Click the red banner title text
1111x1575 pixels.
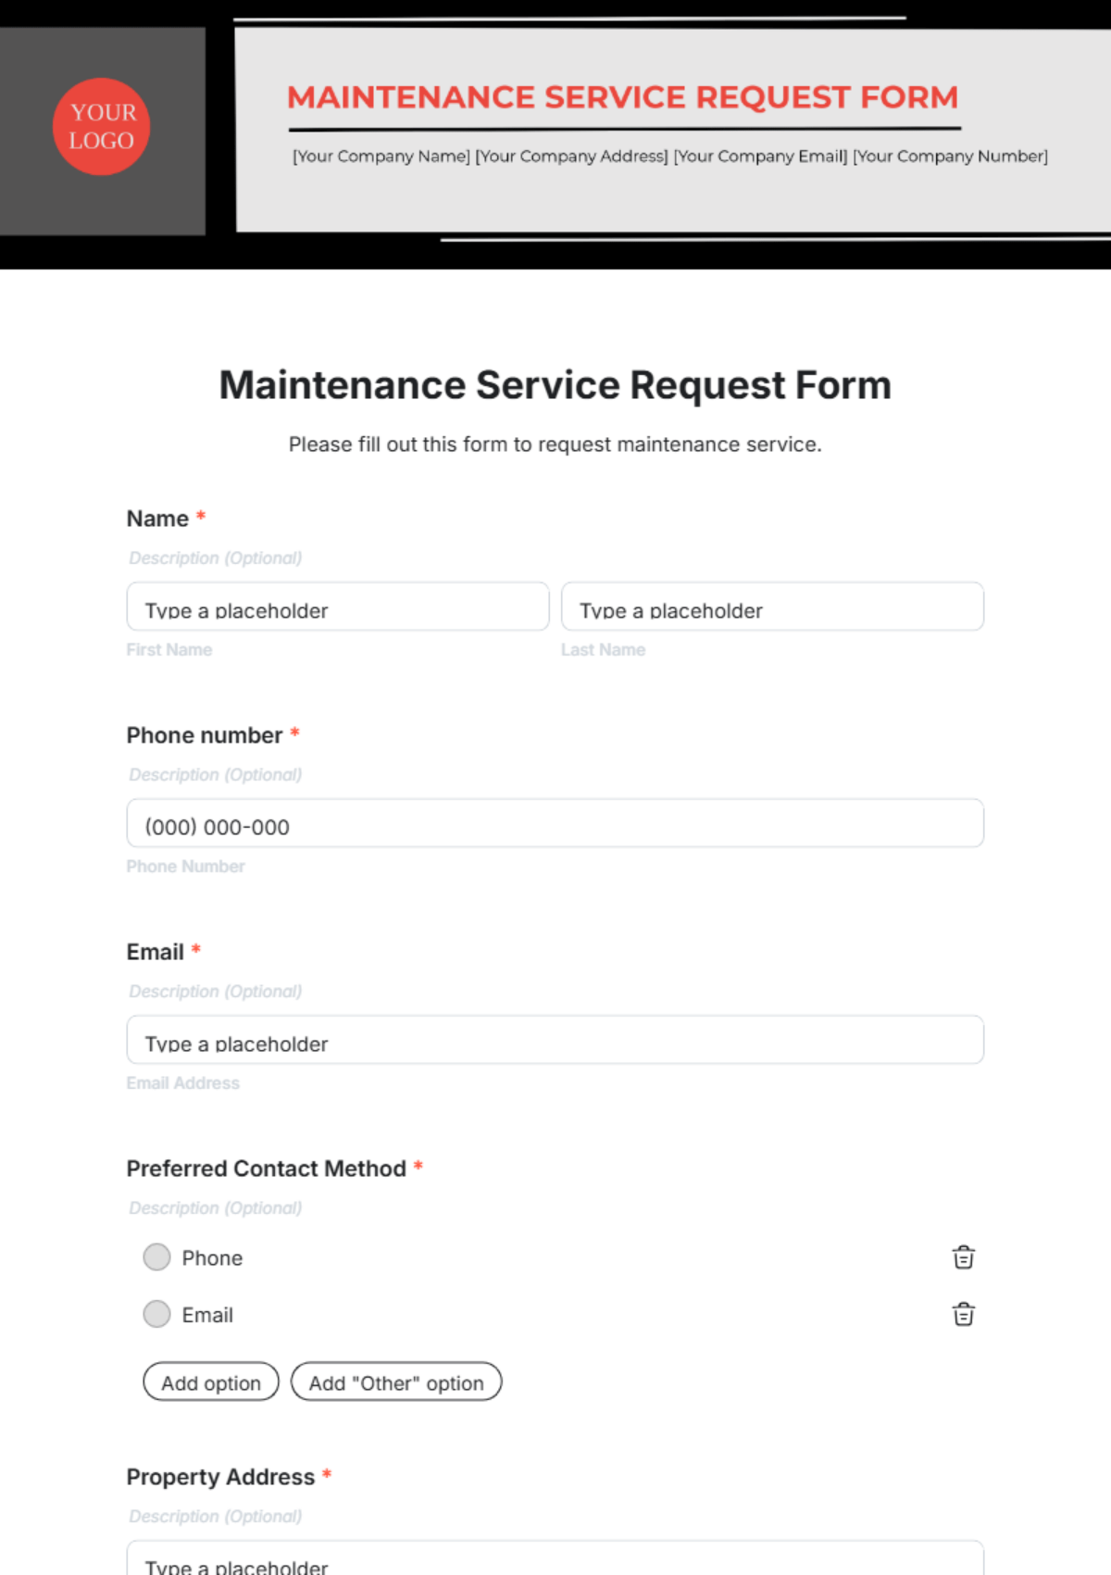tap(622, 97)
